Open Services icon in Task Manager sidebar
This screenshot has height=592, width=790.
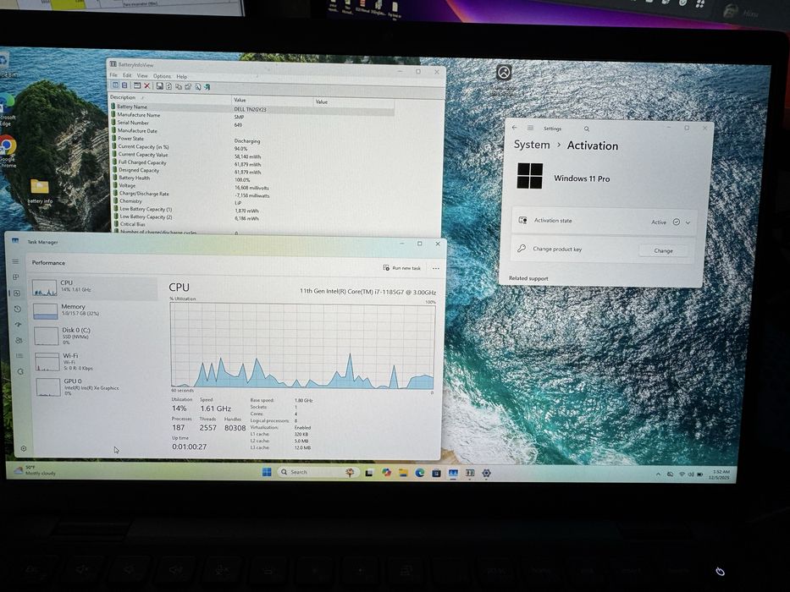(x=20, y=371)
